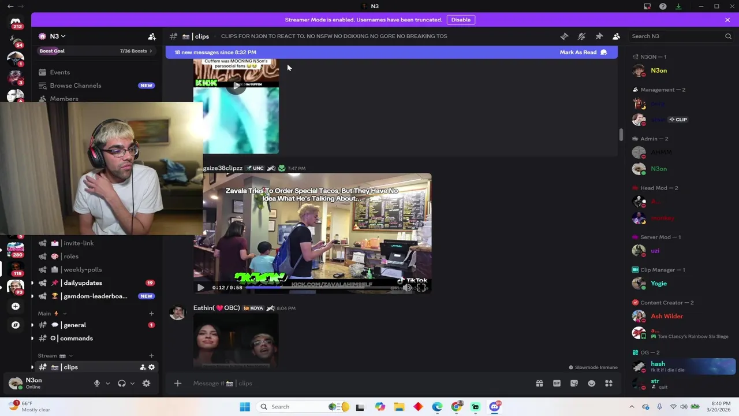Go back with the left arrow
739x416 pixels.
click(10, 6)
